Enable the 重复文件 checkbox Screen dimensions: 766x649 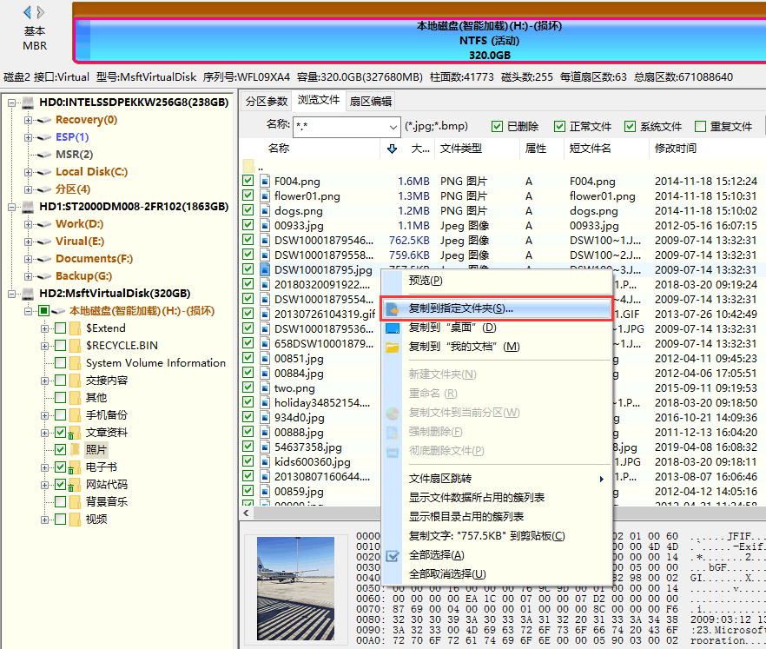[x=700, y=127]
